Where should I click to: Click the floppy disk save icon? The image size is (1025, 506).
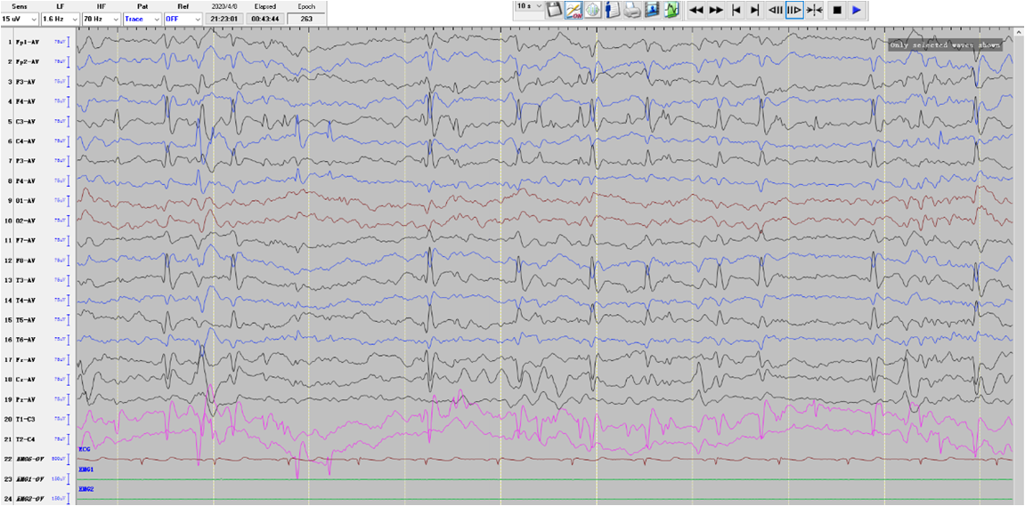pyautogui.click(x=554, y=10)
